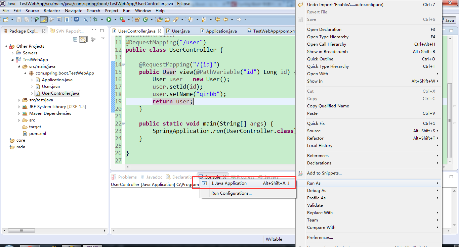The width and height of the screenshot is (459, 247).
Task: Click Writable status bar field
Action: point(274,239)
